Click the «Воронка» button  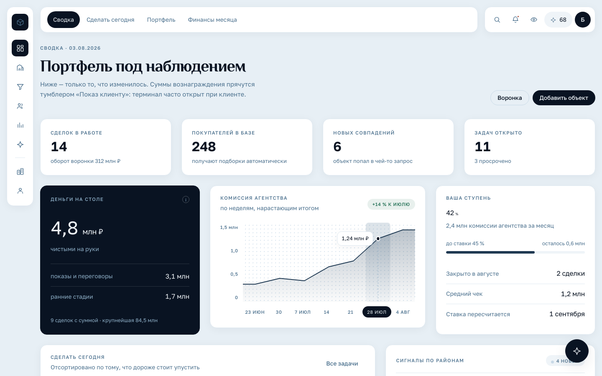coord(510,98)
